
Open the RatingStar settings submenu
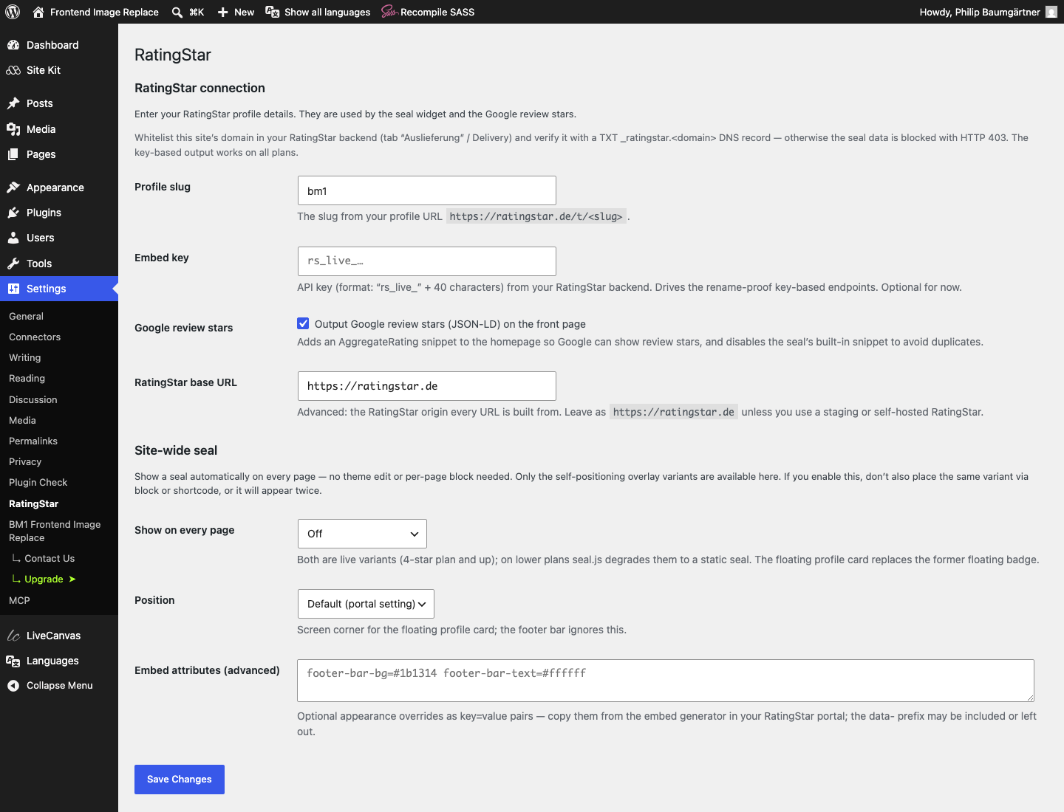(x=34, y=503)
